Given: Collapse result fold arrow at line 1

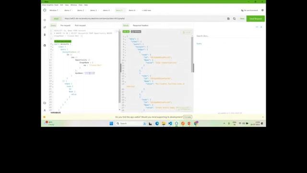Looking at the screenshot, I should click(x=125, y=37).
